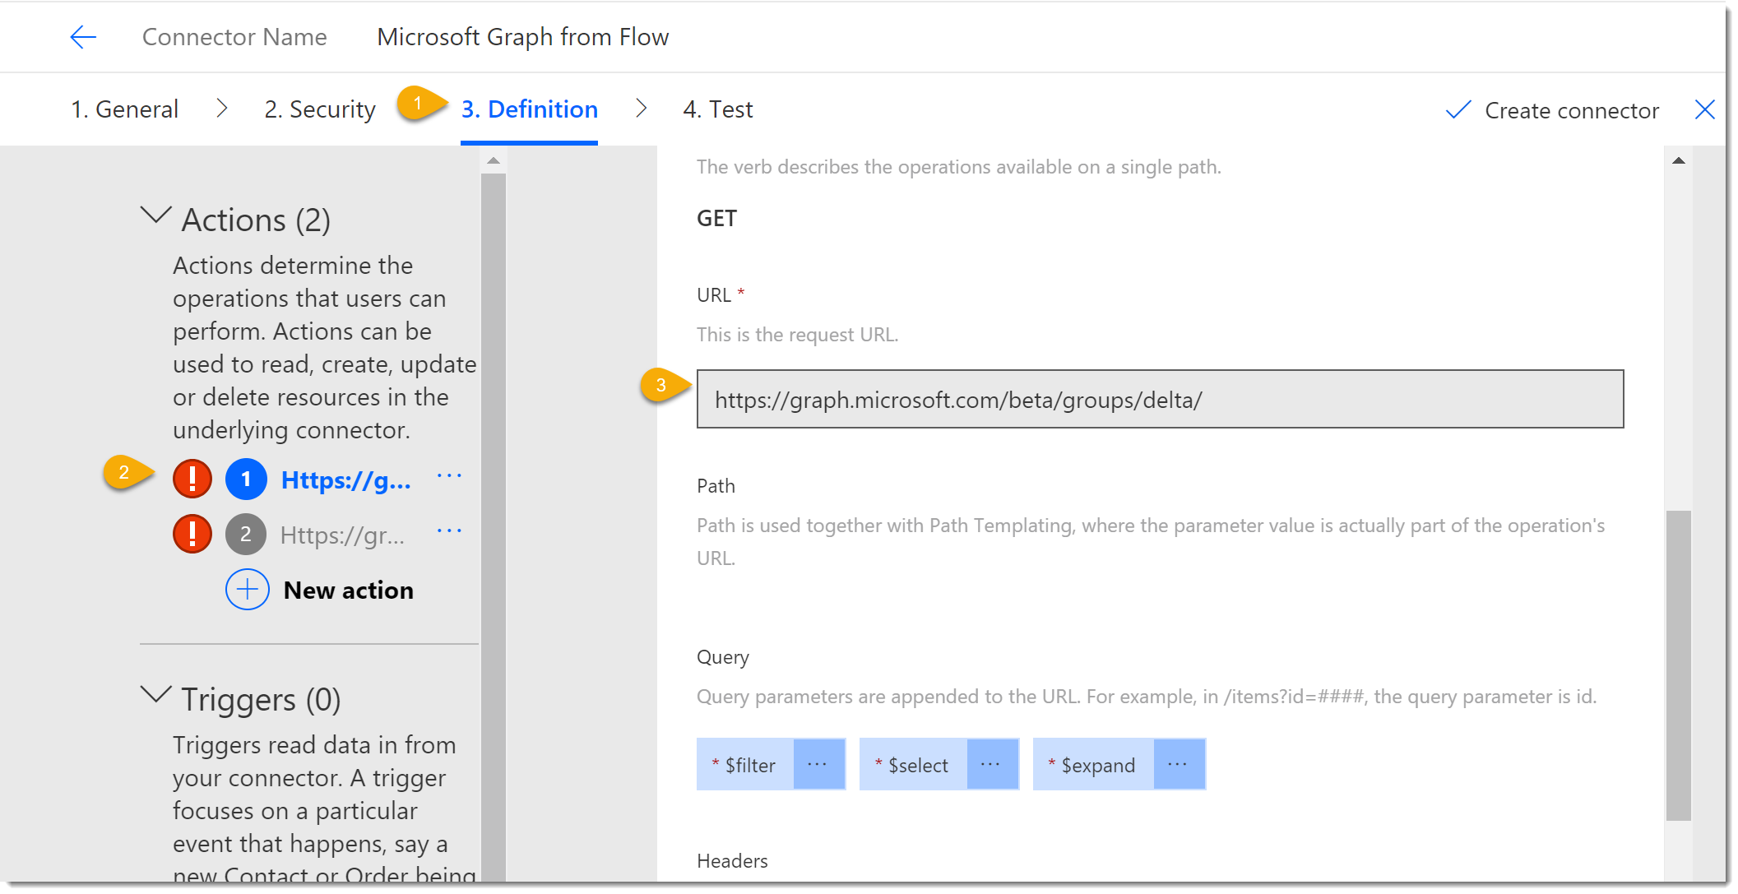The width and height of the screenshot is (1738, 894).
Task: Select the $select query parameter
Action: [914, 765]
